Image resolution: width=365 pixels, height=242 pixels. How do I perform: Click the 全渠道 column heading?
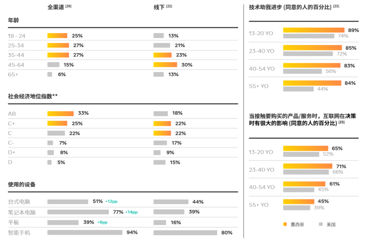56,7
